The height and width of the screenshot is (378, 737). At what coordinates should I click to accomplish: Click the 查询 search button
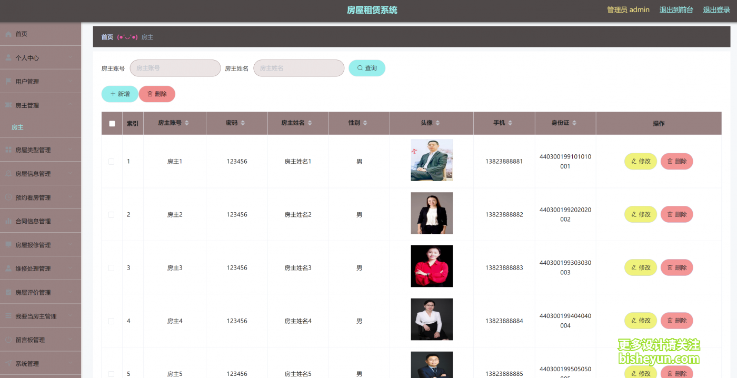pos(367,68)
